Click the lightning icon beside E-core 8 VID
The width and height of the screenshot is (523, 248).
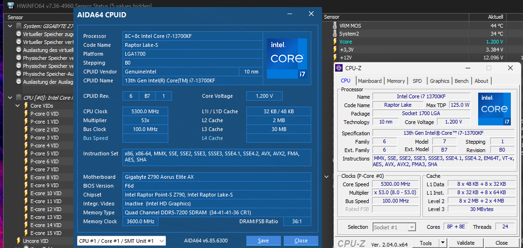(x=26, y=177)
